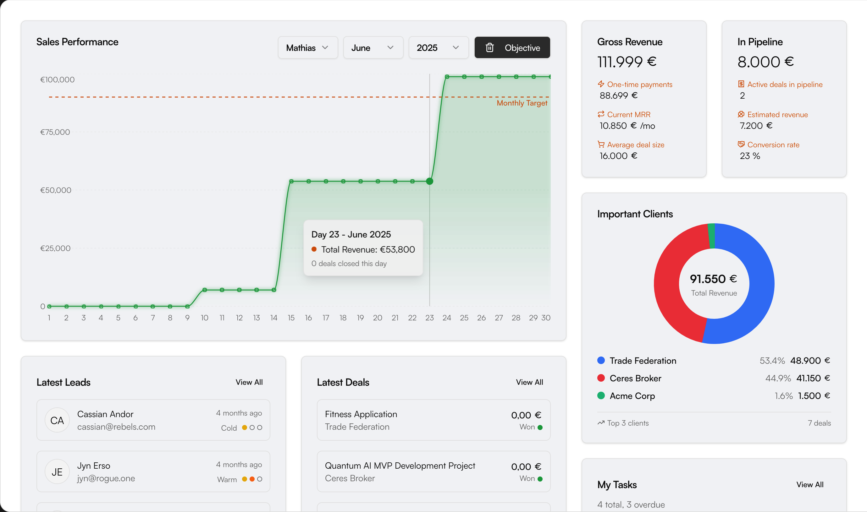Click the trending arrow icon by Top 3 clients
Viewport: 867px width, 512px height.
point(601,423)
